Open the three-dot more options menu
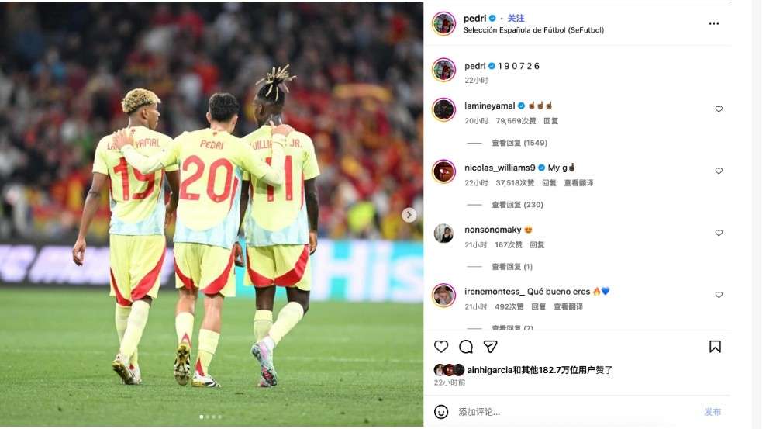Screen dimensions: 766x429 (x=713, y=23)
